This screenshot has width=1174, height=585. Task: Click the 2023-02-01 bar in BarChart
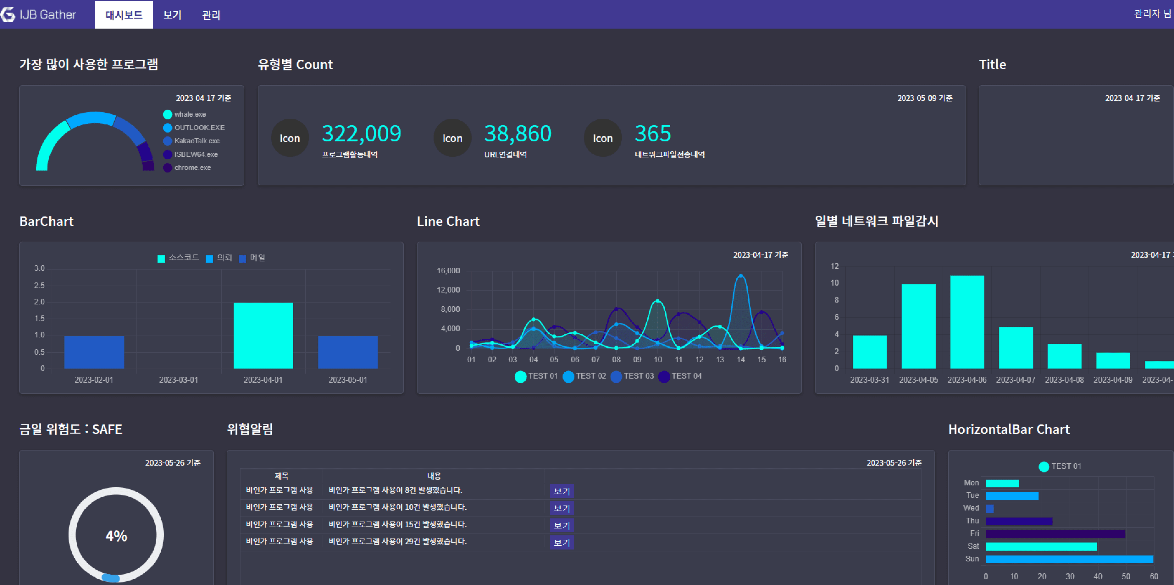[x=94, y=353]
